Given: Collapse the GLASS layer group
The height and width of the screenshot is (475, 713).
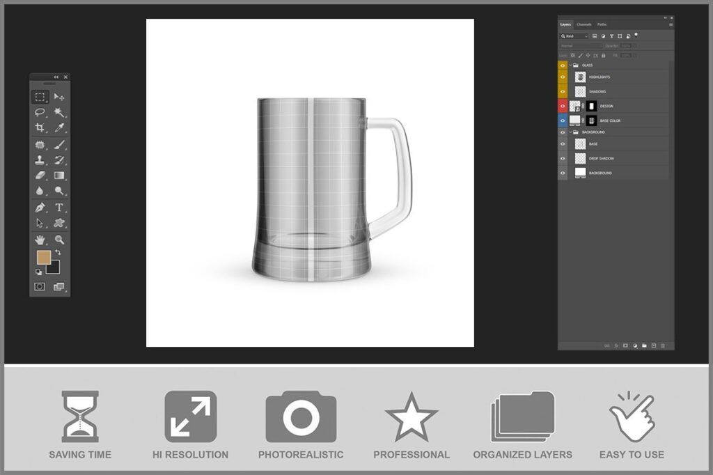Looking at the screenshot, I should [x=570, y=65].
